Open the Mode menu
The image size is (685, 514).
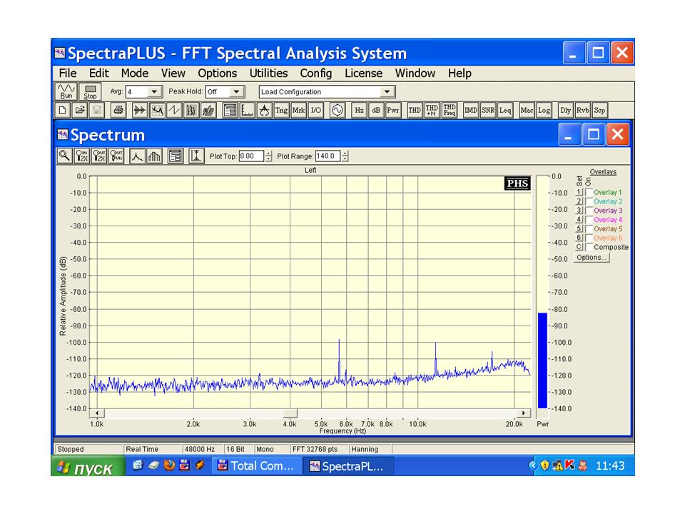point(135,73)
